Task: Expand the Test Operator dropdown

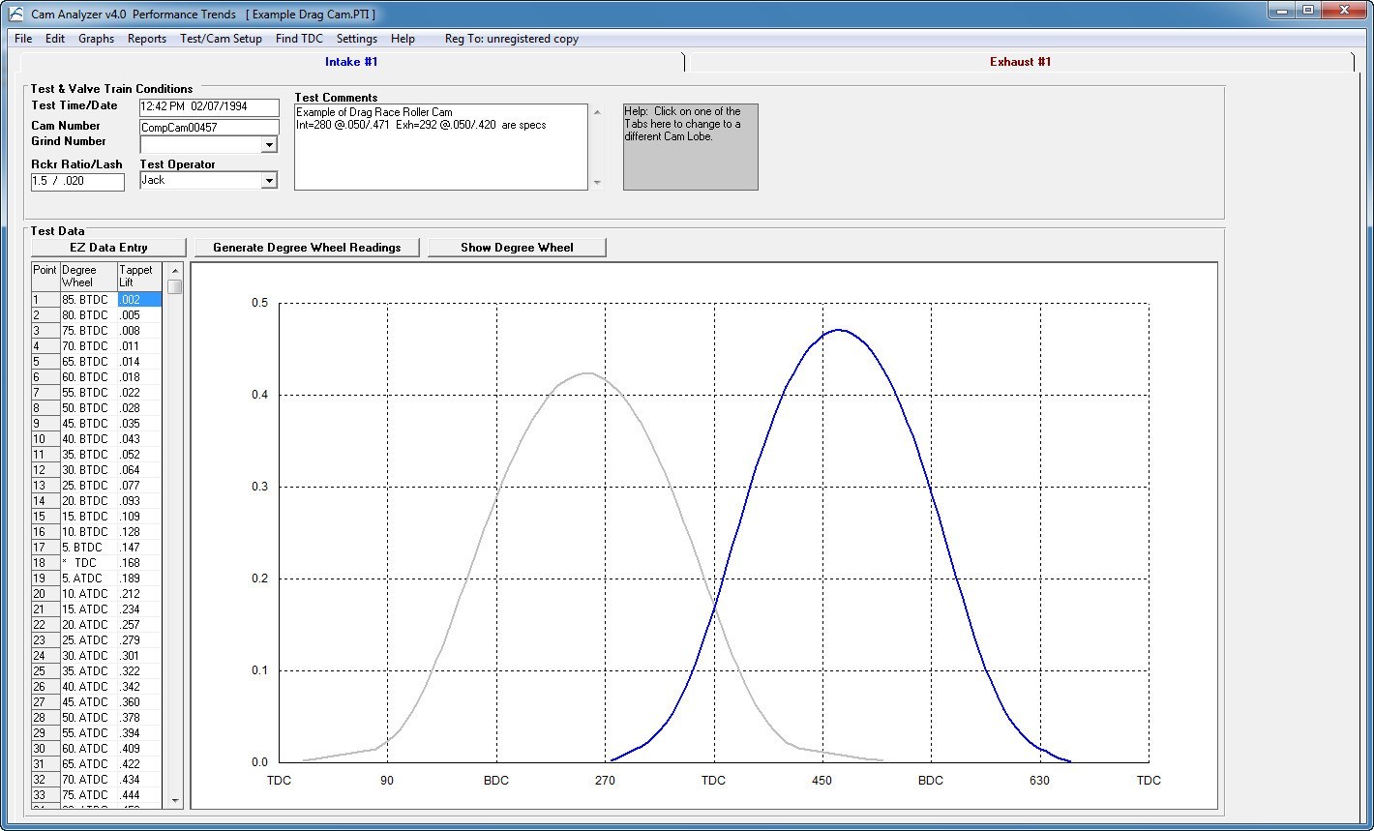Action: pyautogui.click(x=269, y=180)
